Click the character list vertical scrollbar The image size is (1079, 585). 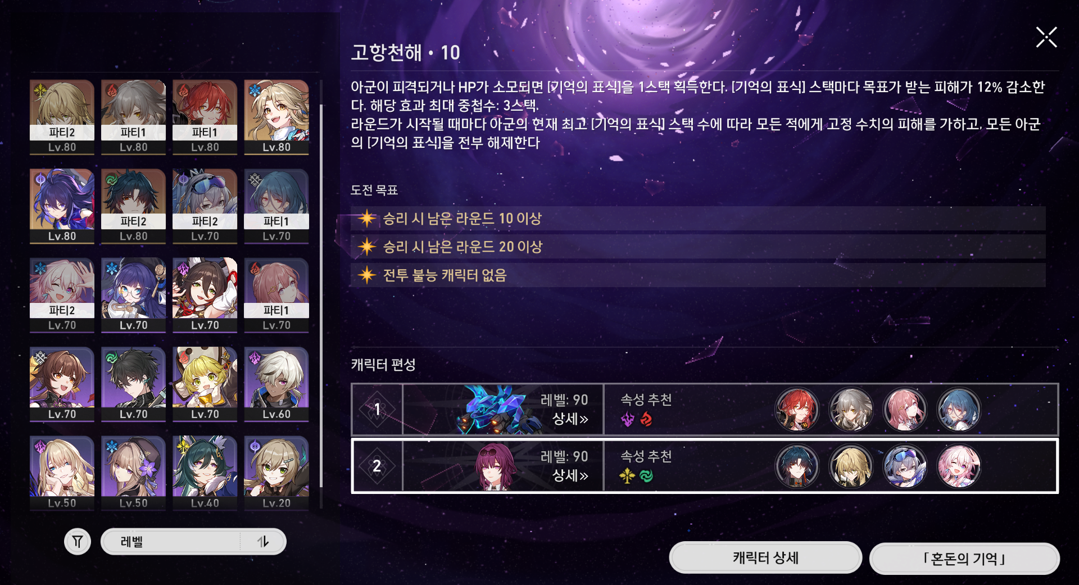click(x=321, y=295)
